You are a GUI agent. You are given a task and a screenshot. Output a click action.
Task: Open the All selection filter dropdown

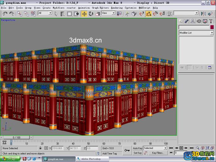[x=45, y=13]
